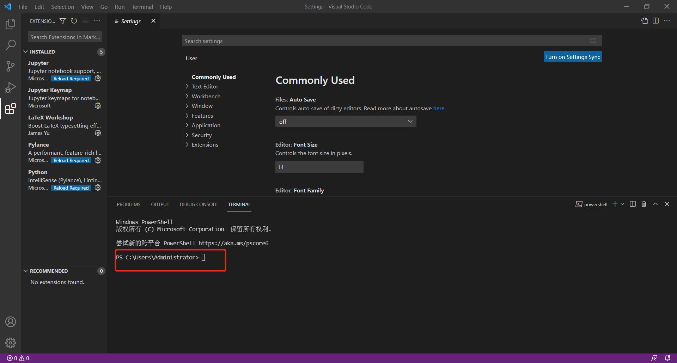Focus the Search settings field
677x363 pixels.
point(392,41)
